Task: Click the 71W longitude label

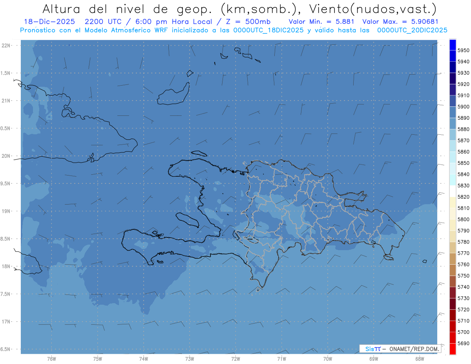Action: click(281, 359)
